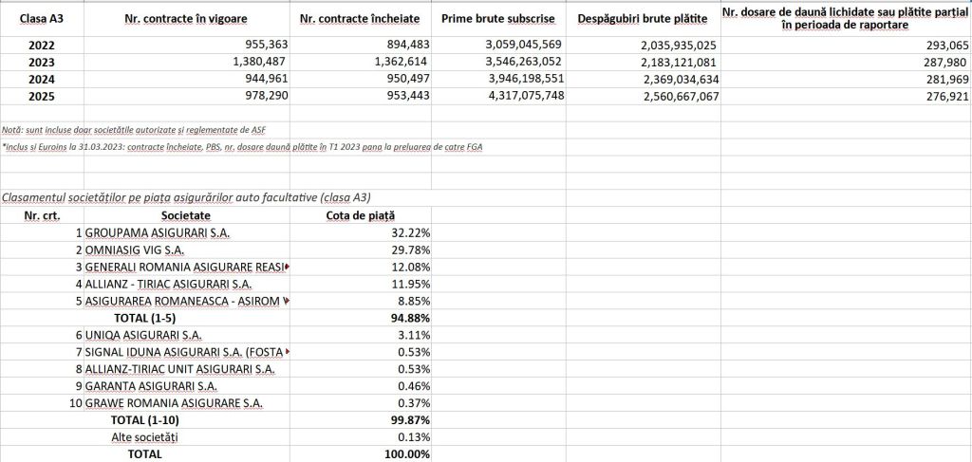
Task: Select the 2022 year row label
Action: (41, 45)
